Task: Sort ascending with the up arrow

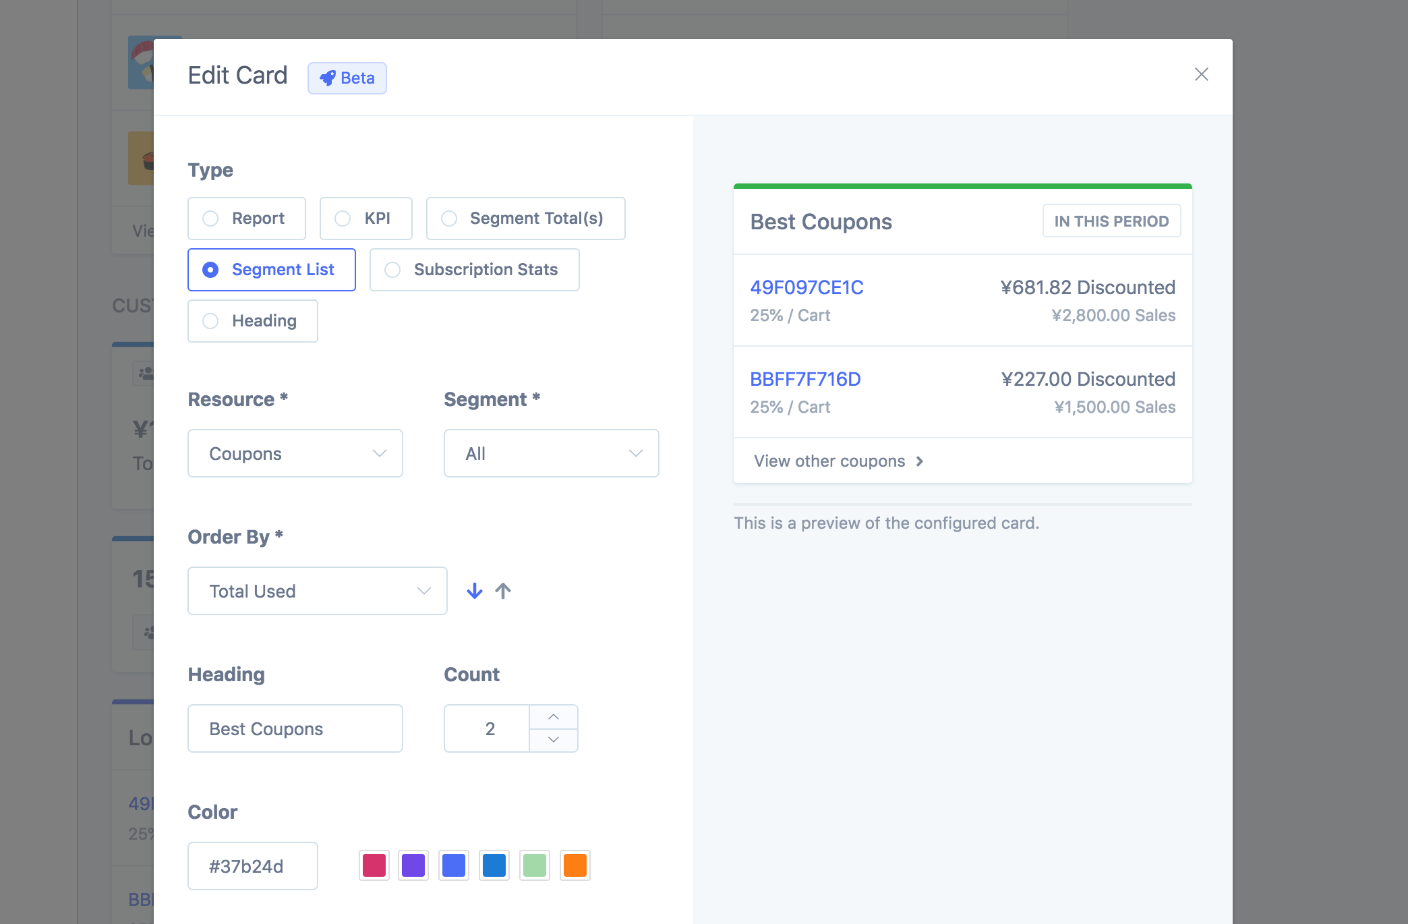Action: 503,591
